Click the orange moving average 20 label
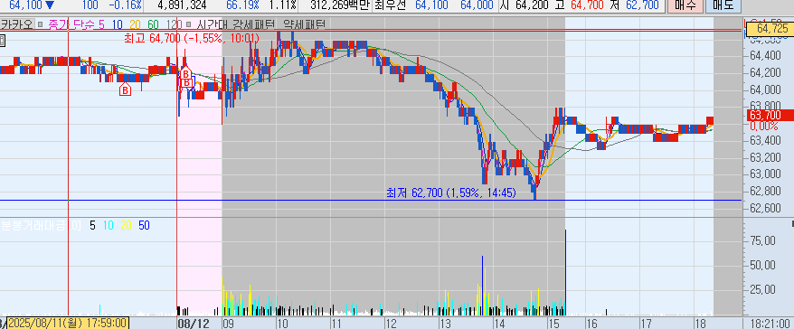 pos(136,23)
